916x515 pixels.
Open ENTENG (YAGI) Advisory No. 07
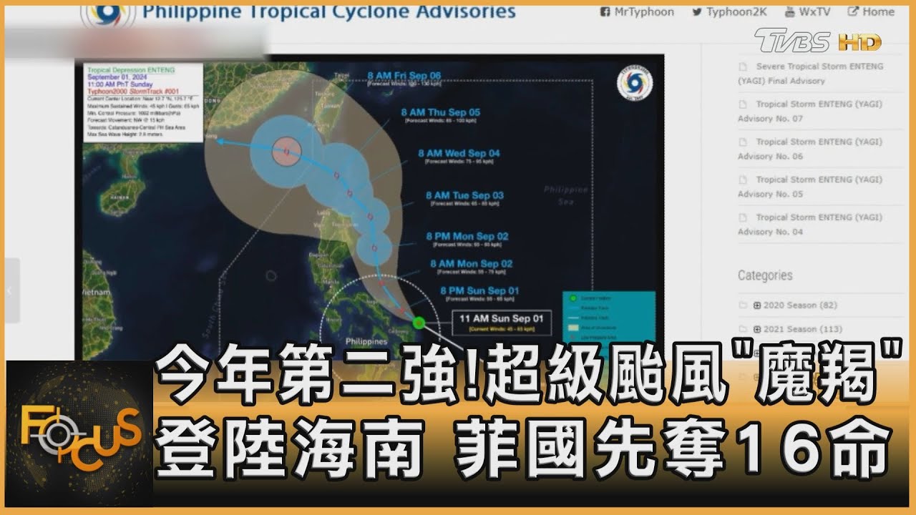coord(810,111)
